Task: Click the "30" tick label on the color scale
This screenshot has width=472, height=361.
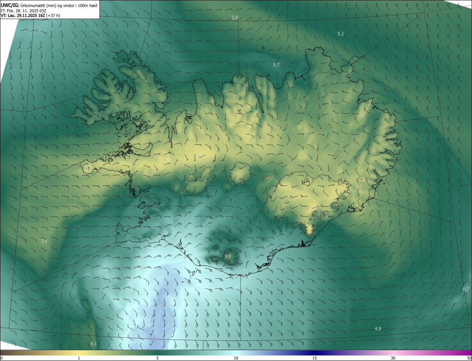Action: click(x=393, y=358)
